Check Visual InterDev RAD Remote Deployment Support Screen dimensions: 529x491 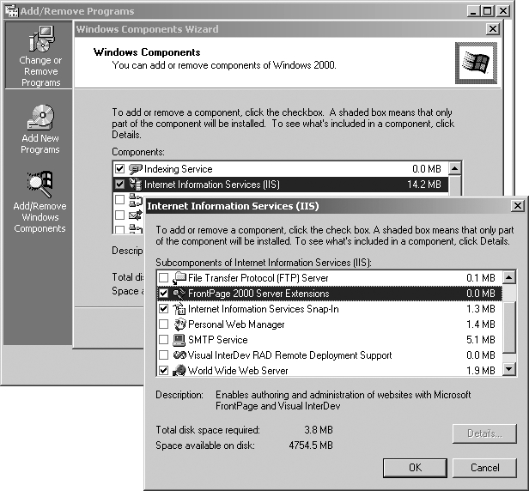(x=164, y=355)
